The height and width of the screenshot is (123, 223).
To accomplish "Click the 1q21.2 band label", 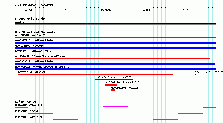I will point(20,22).
